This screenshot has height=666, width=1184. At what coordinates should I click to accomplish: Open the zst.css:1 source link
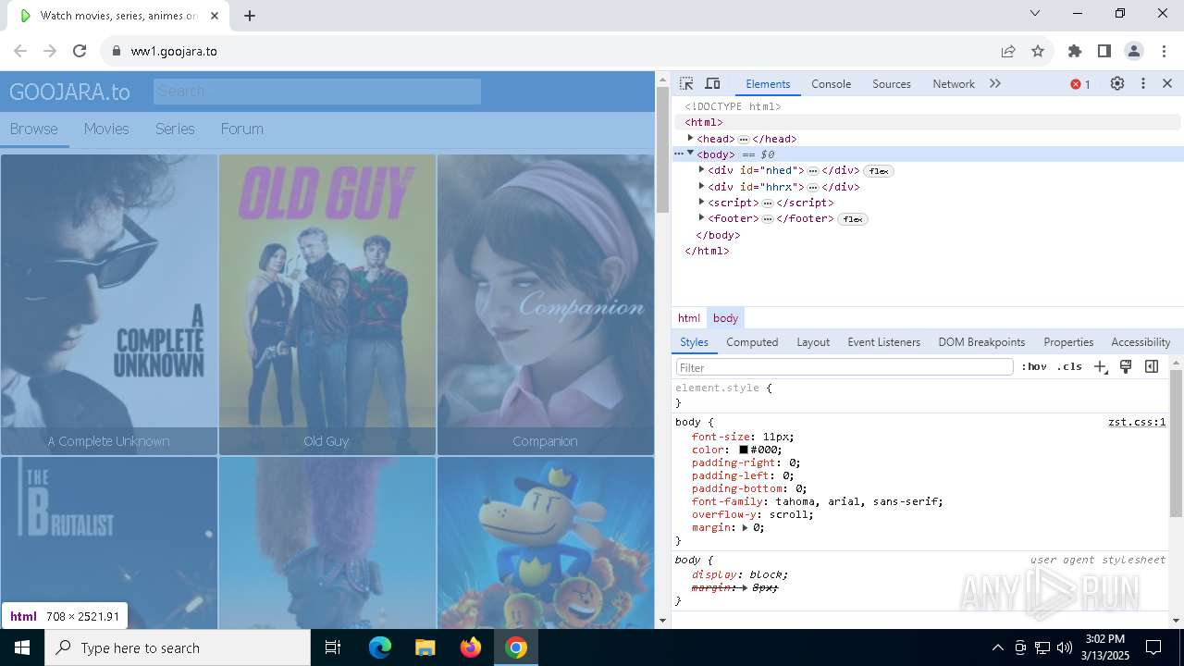[x=1137, y=422]
